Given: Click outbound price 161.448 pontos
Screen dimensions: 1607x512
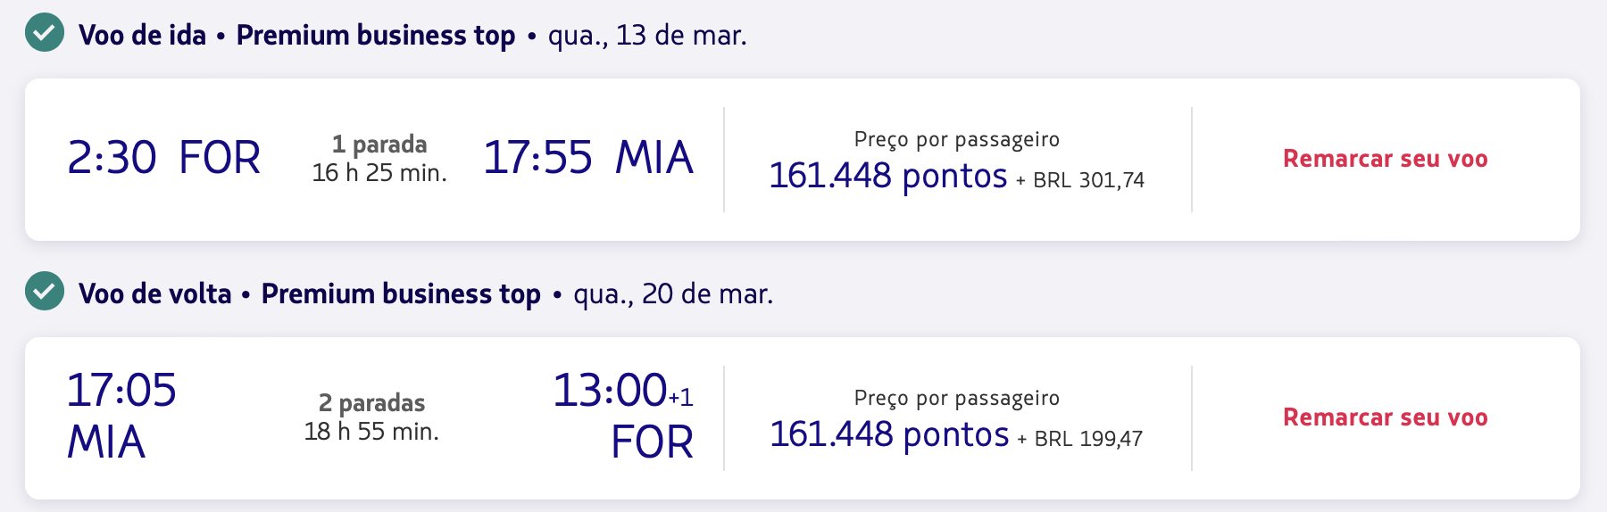Looking at the screenshot, I should (887, 176).
